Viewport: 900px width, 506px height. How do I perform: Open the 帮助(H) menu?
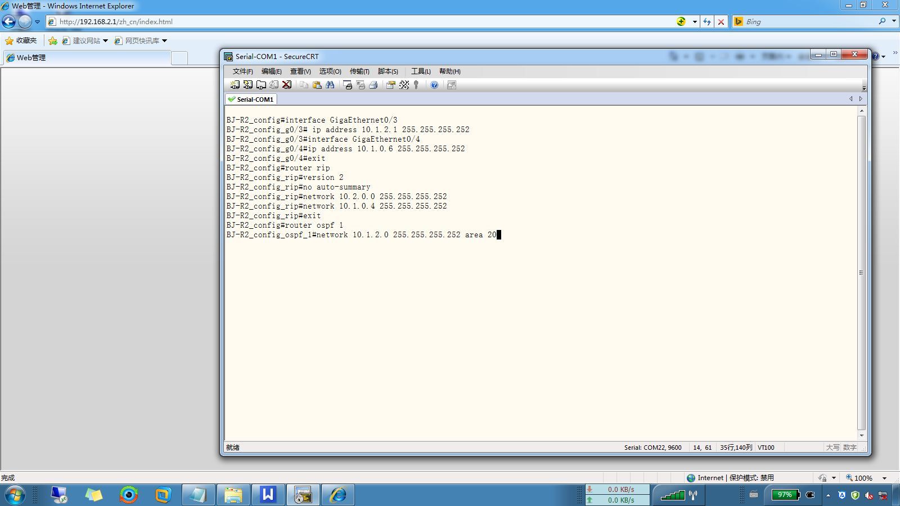(449, 71)
